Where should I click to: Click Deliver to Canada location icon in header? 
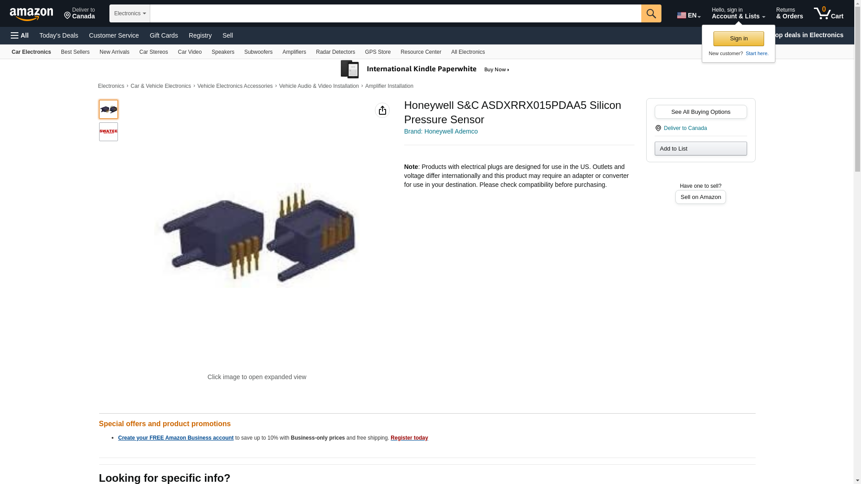tap(67, 16)
